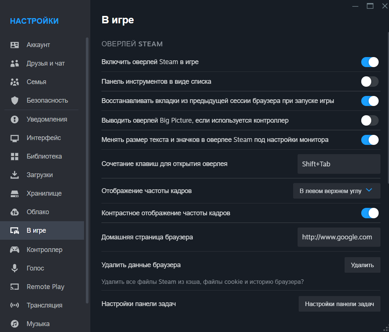Enable the toolbar as list view toggle
This screenshot has height=332, width=389.
(370, 82)
